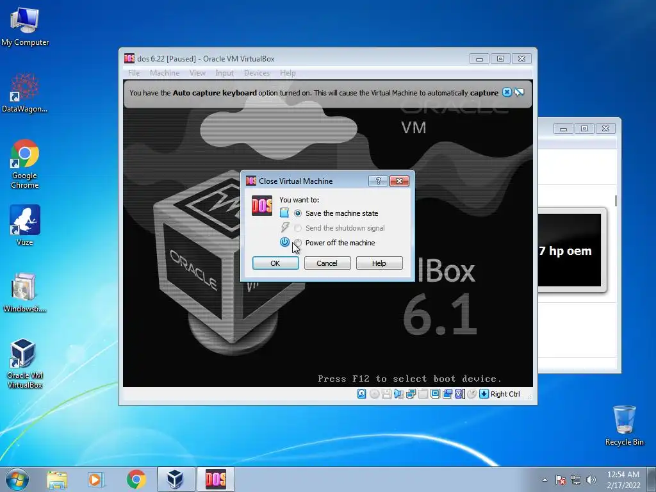Open Windows Explorer from the taskbar

pos(57,479)
